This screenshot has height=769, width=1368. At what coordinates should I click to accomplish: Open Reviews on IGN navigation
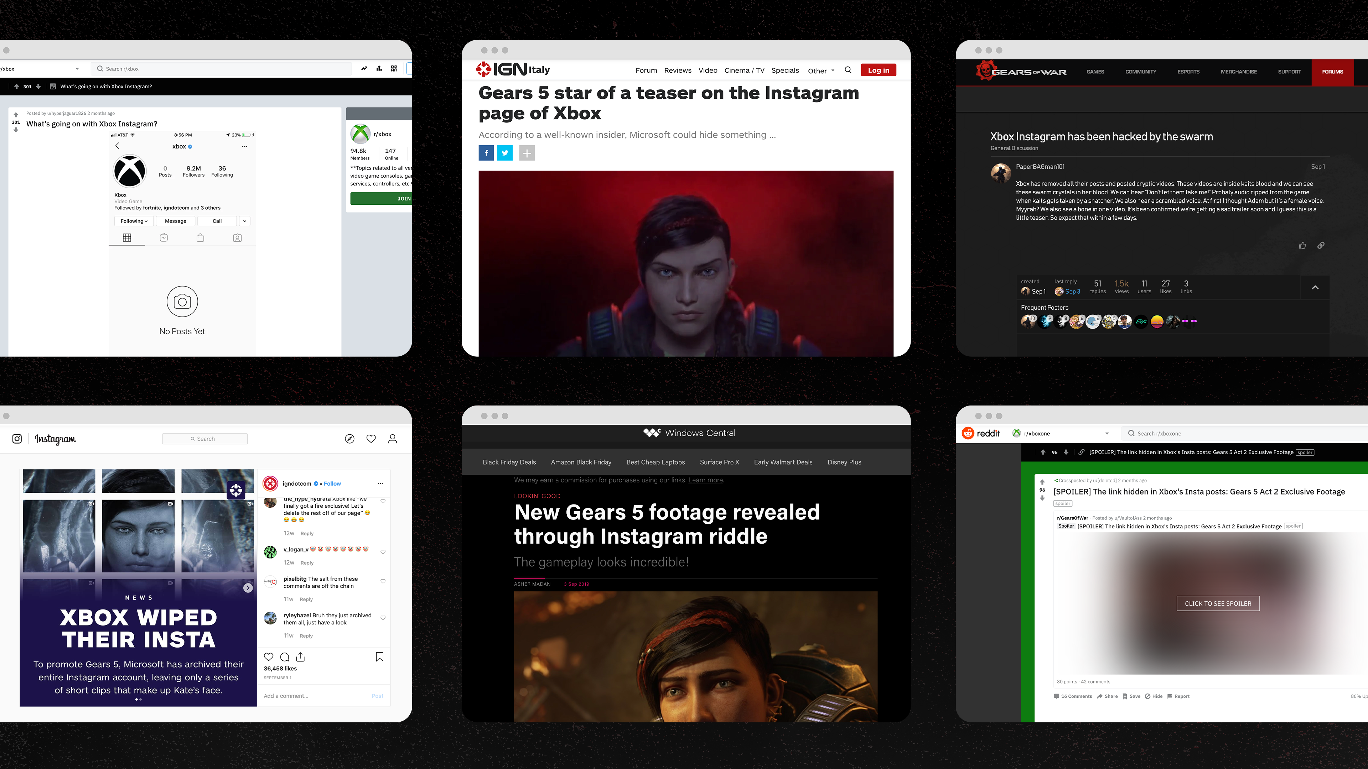[678, 70]
